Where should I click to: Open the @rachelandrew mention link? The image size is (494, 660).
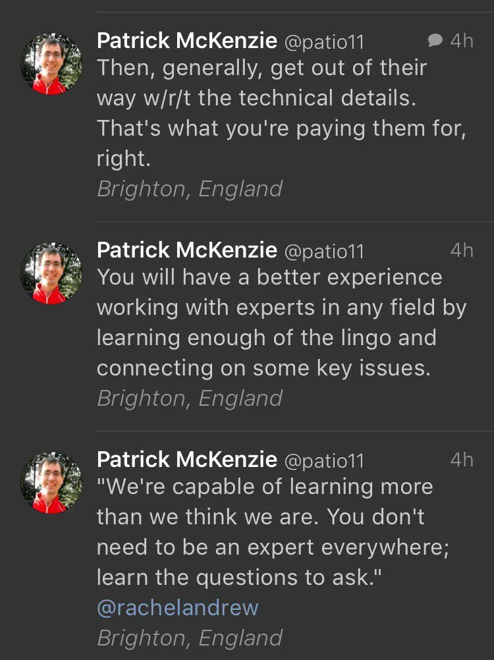(177, 607)
